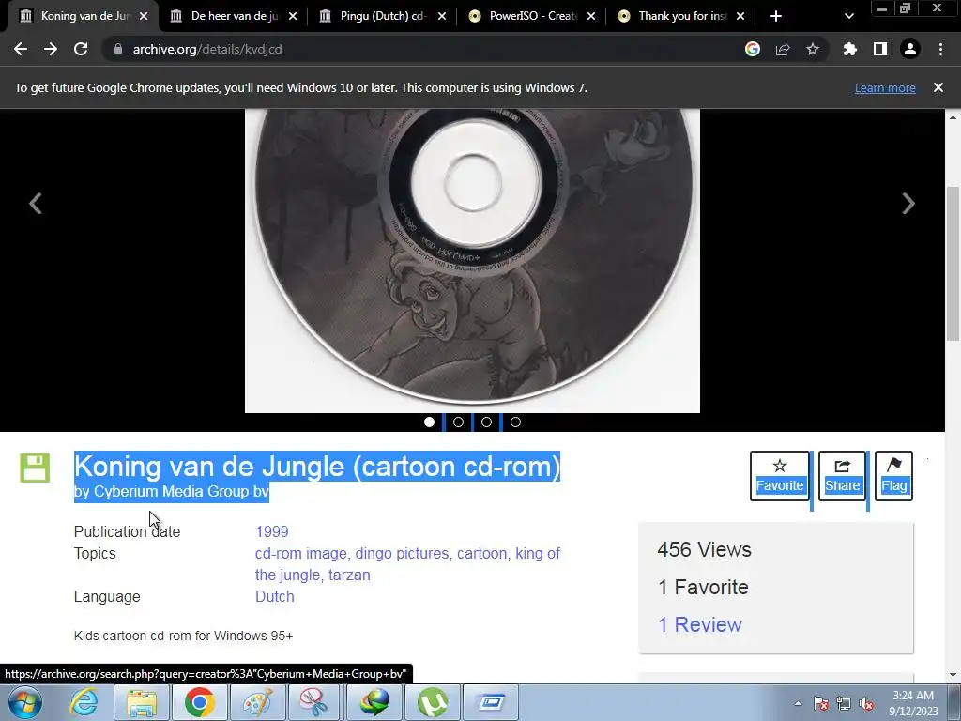This screenshot has width=961, height=721.
Task: Dismiss the Chrome update notification bar
Action: pos(938,87)
